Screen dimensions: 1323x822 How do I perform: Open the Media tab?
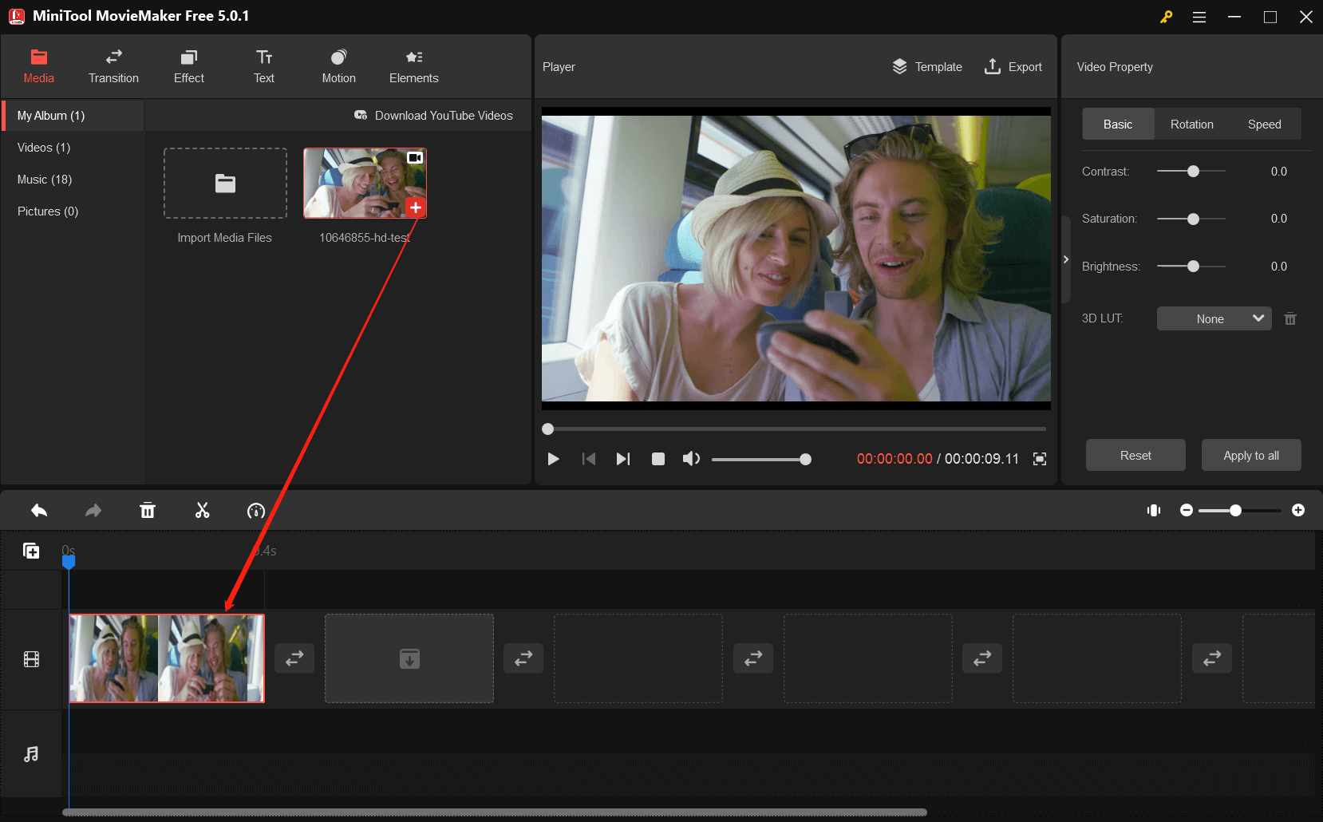point(38,67)
